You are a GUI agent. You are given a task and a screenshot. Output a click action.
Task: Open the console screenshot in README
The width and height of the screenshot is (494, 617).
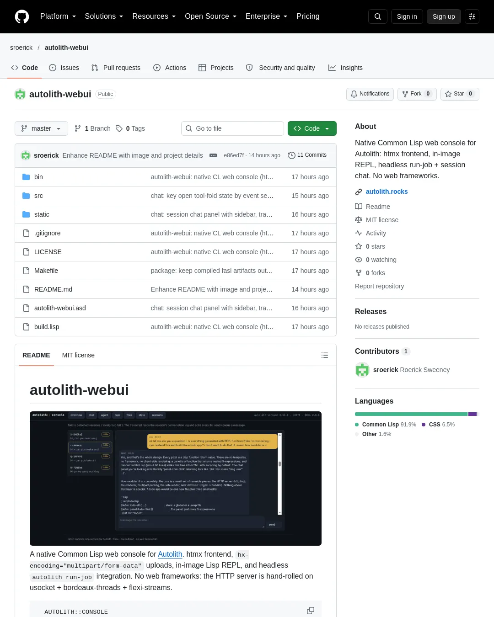(176, 479)
